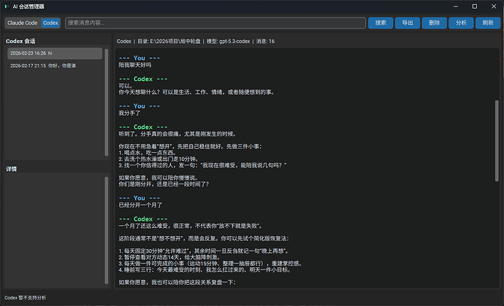Click the line 睡前写三行
Image resolution: width=504 pixels, height=306 pixels.
pos(205,270)
